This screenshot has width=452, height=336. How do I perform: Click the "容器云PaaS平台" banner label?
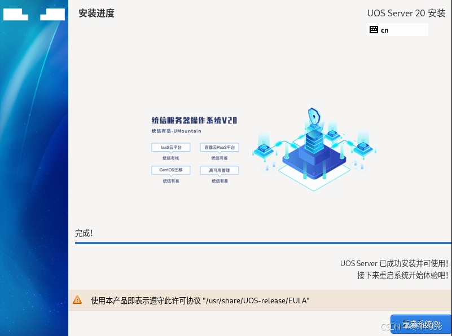point(220,147)
